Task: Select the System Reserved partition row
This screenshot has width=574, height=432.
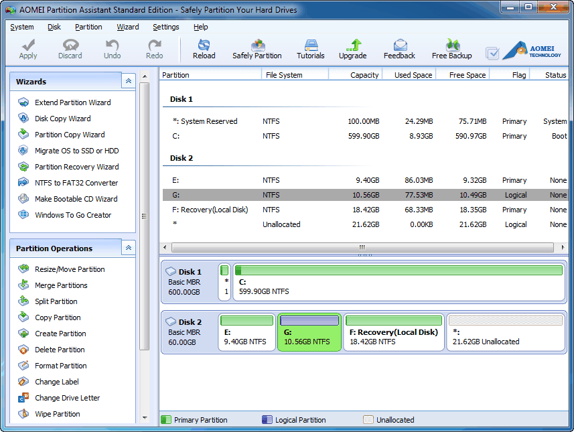Action: (364, 121)
